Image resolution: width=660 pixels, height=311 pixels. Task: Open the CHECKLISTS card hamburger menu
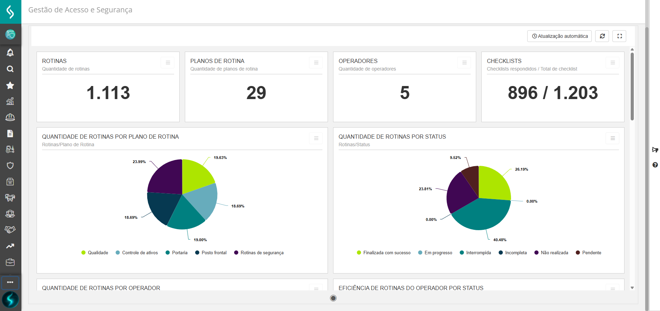click(x=612, y=63)
